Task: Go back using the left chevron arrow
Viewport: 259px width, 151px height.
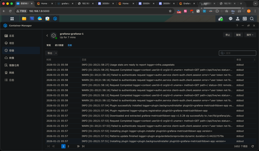Action: [x=47, y=36]
